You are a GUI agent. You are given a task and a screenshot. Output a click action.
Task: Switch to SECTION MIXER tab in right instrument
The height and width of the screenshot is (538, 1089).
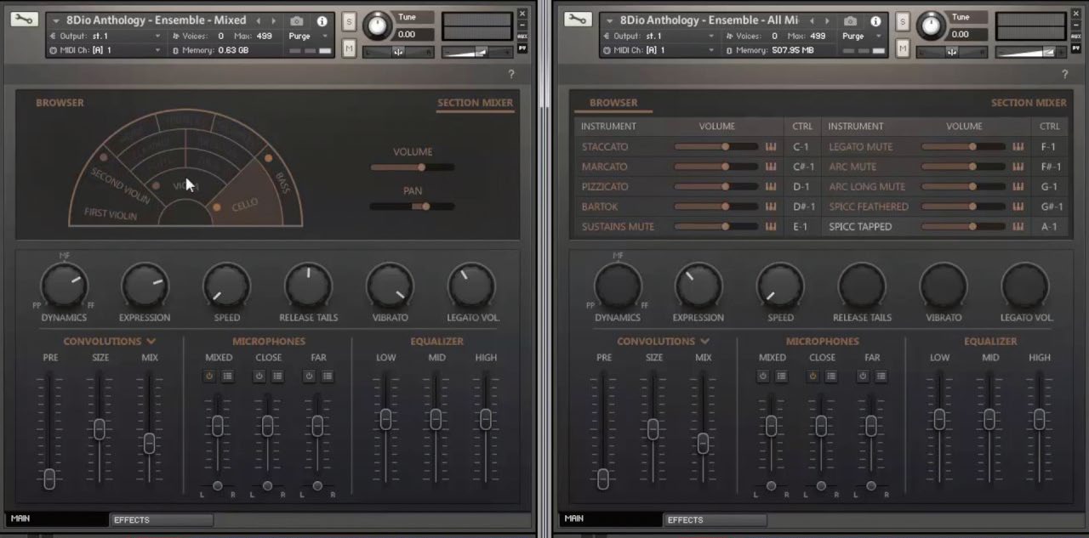click(x=1029, y=103)
